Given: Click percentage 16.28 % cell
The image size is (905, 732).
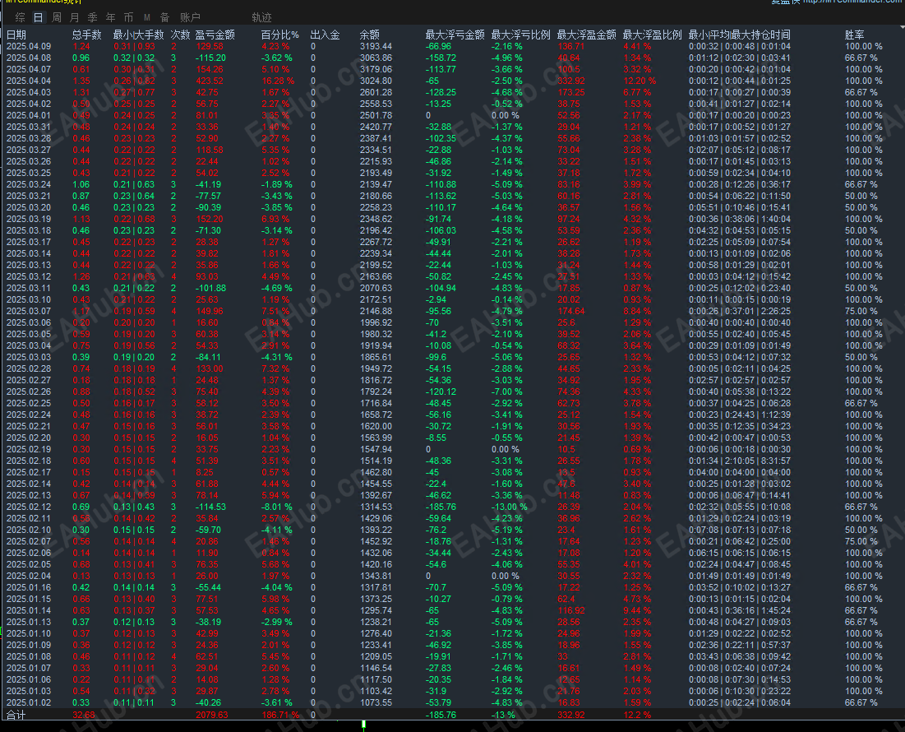Looking at the screenshot, I should tap(278, 81).
